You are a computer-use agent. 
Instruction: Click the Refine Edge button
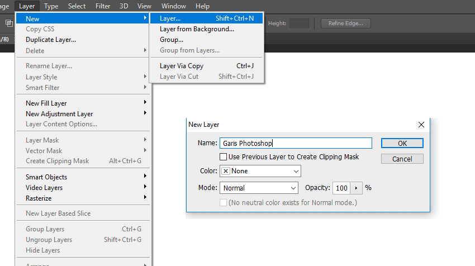346,23
